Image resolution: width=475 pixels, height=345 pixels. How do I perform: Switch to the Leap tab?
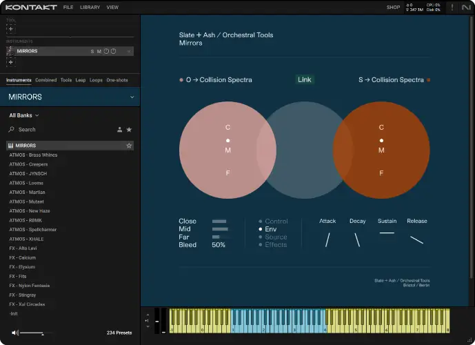coord(81,80)
